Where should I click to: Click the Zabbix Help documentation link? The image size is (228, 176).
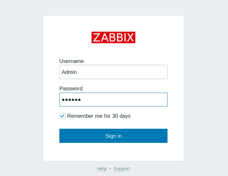coord(102,169)
